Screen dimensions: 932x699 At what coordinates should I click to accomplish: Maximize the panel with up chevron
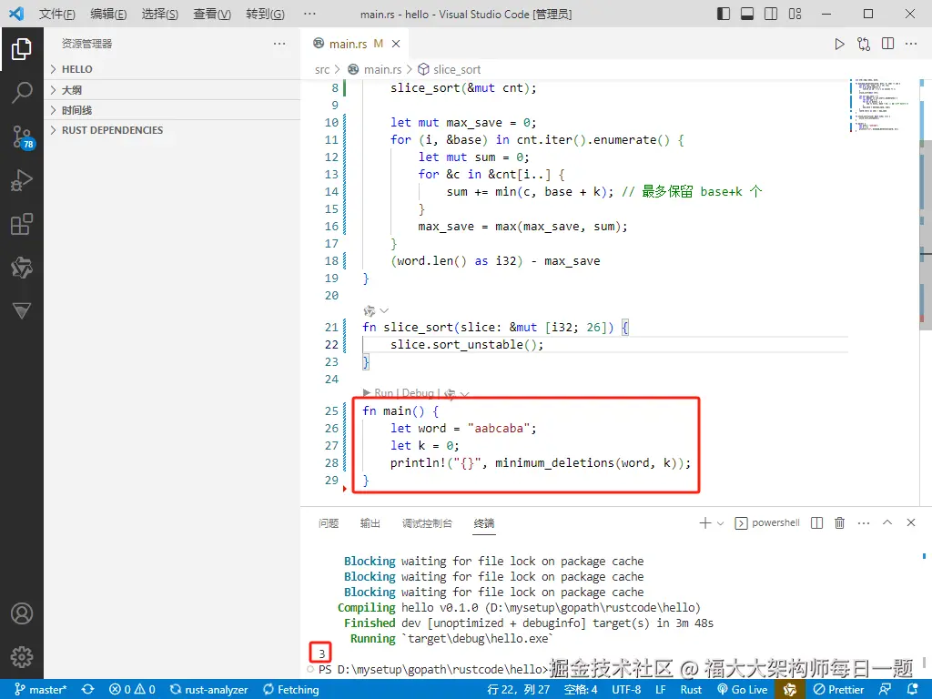[887, 522]
